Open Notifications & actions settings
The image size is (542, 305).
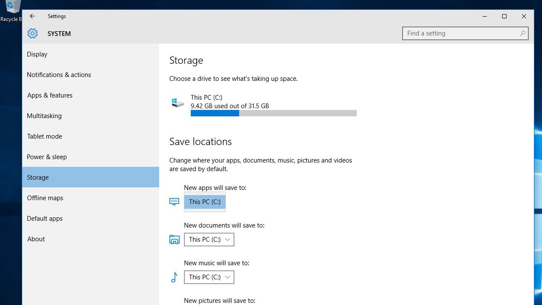click(x=91, y=75)
